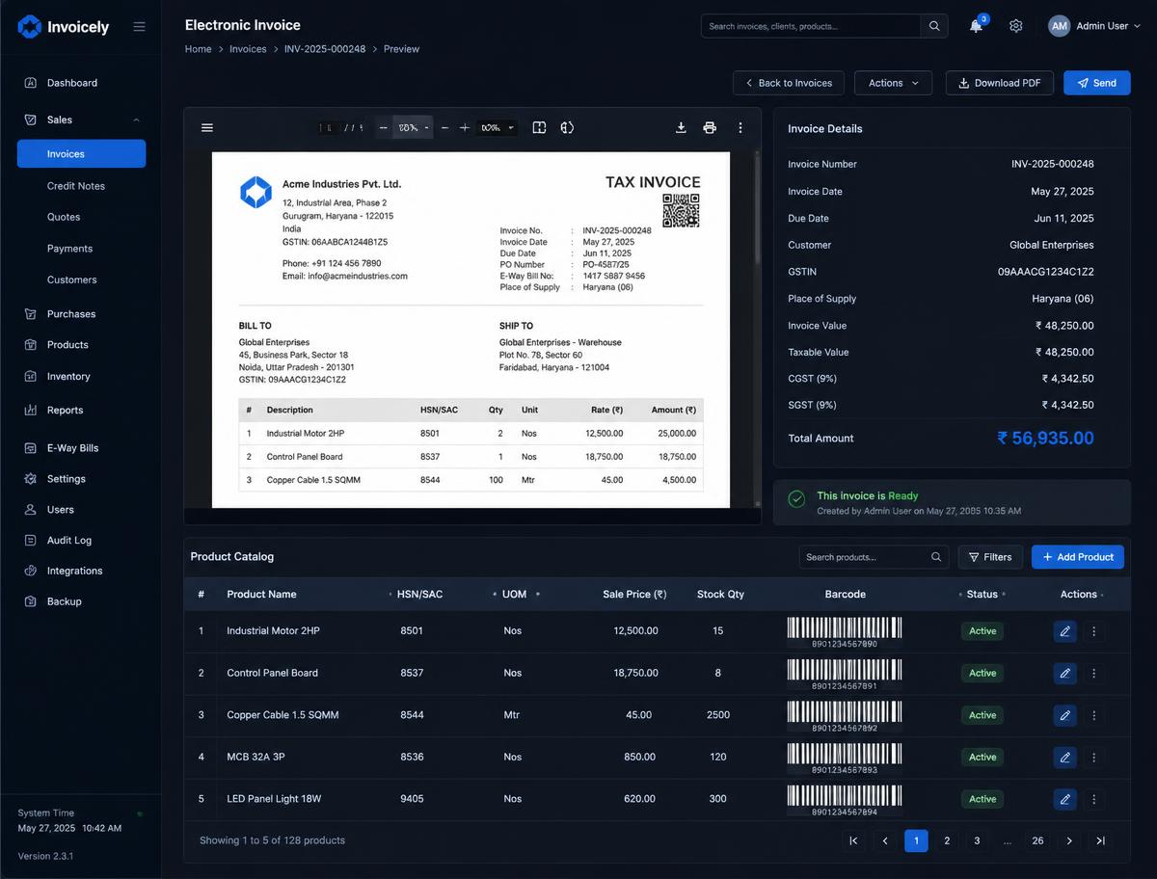
Task: Toggle the fit-to-page view in the PDF toolbar
Action: tap(539, 127)
